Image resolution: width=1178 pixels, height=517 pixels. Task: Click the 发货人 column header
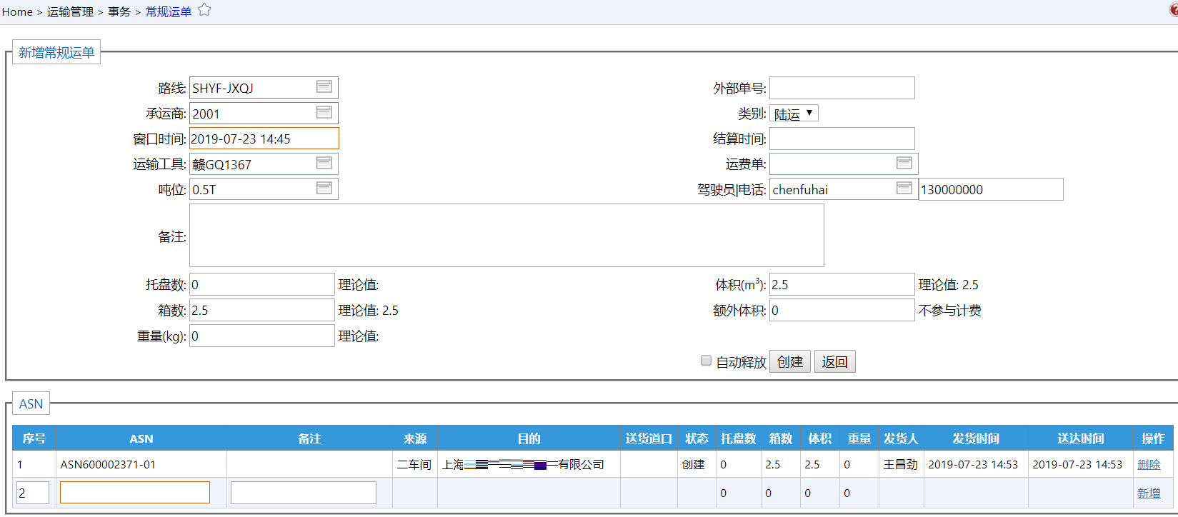coord(901,438)
